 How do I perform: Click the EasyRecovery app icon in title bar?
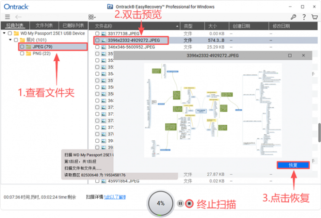click(110, 7)
